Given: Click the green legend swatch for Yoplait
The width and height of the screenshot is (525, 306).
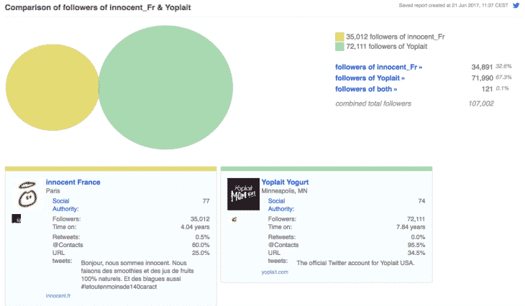Looking at the screenshot, I should coord(339,47).
